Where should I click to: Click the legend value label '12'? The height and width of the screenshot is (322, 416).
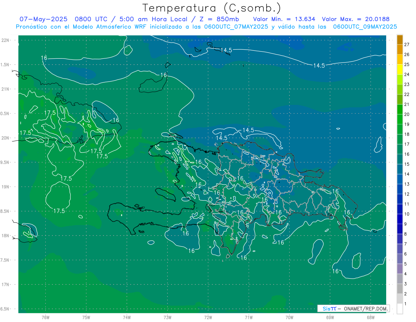tap(407, 194)
